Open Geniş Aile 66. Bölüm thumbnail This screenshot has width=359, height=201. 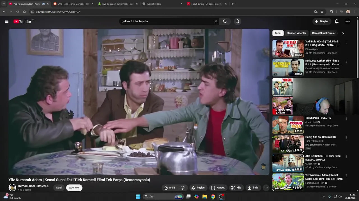point(288,144)
